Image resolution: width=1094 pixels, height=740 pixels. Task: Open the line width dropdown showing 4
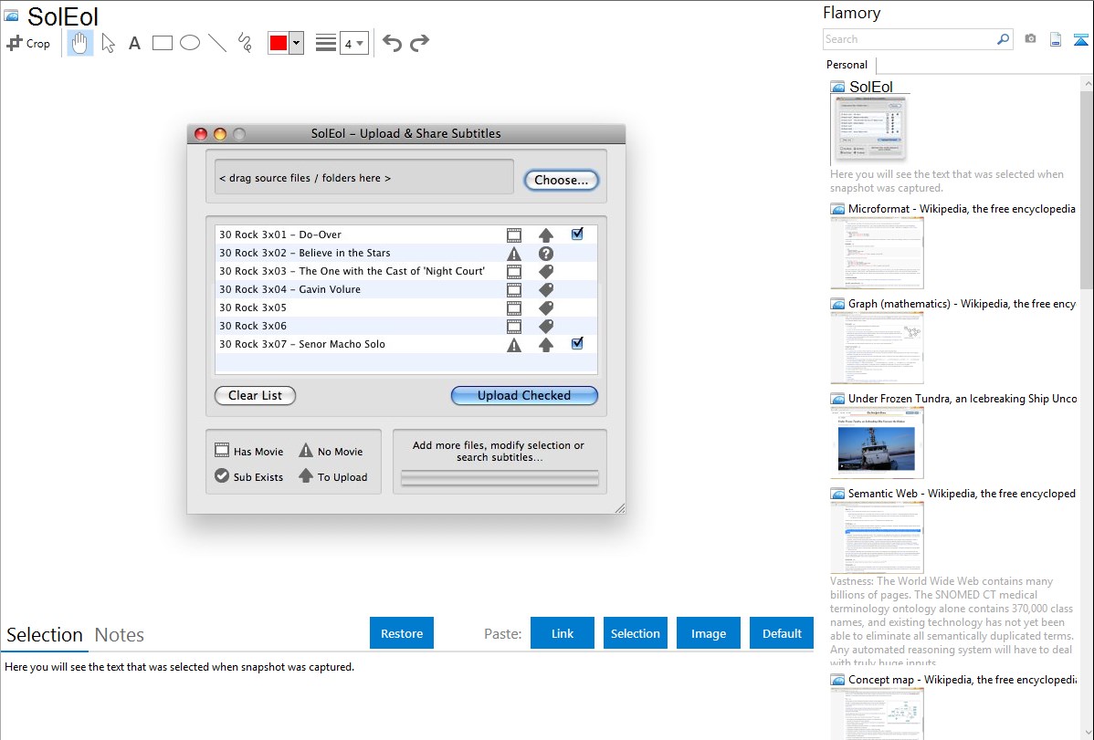pos(353,43)
